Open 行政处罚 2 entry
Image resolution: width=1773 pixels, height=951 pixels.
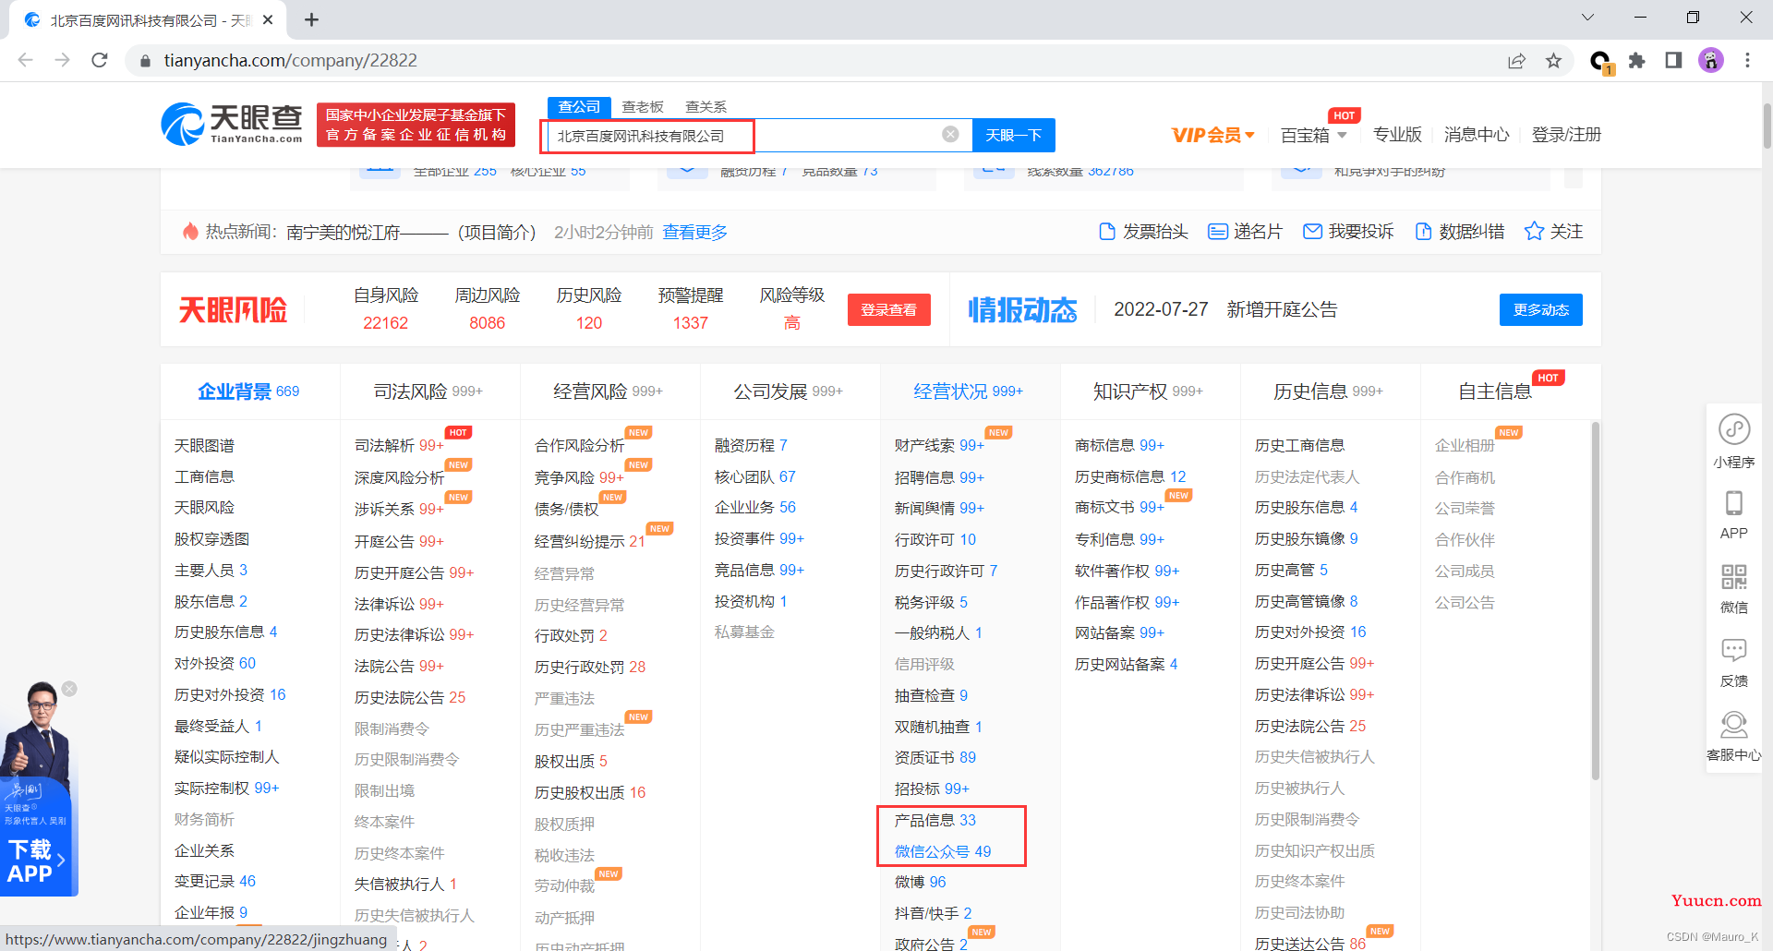(x=571, y=635)
